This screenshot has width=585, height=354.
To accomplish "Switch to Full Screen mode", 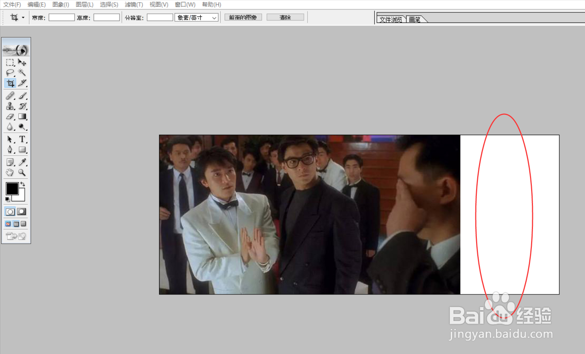I will tap(24, 224).
